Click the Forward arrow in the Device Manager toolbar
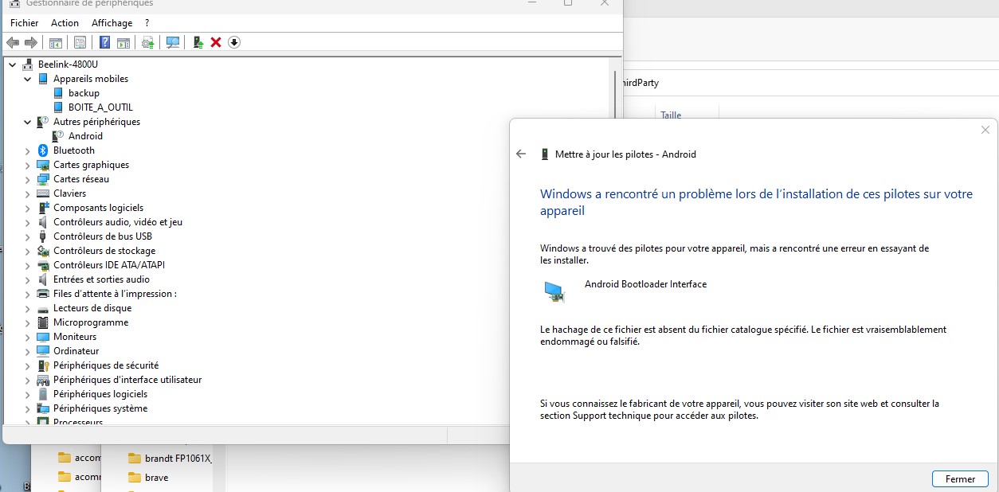Viewport: 999px width, 492px height. [31, 42]
